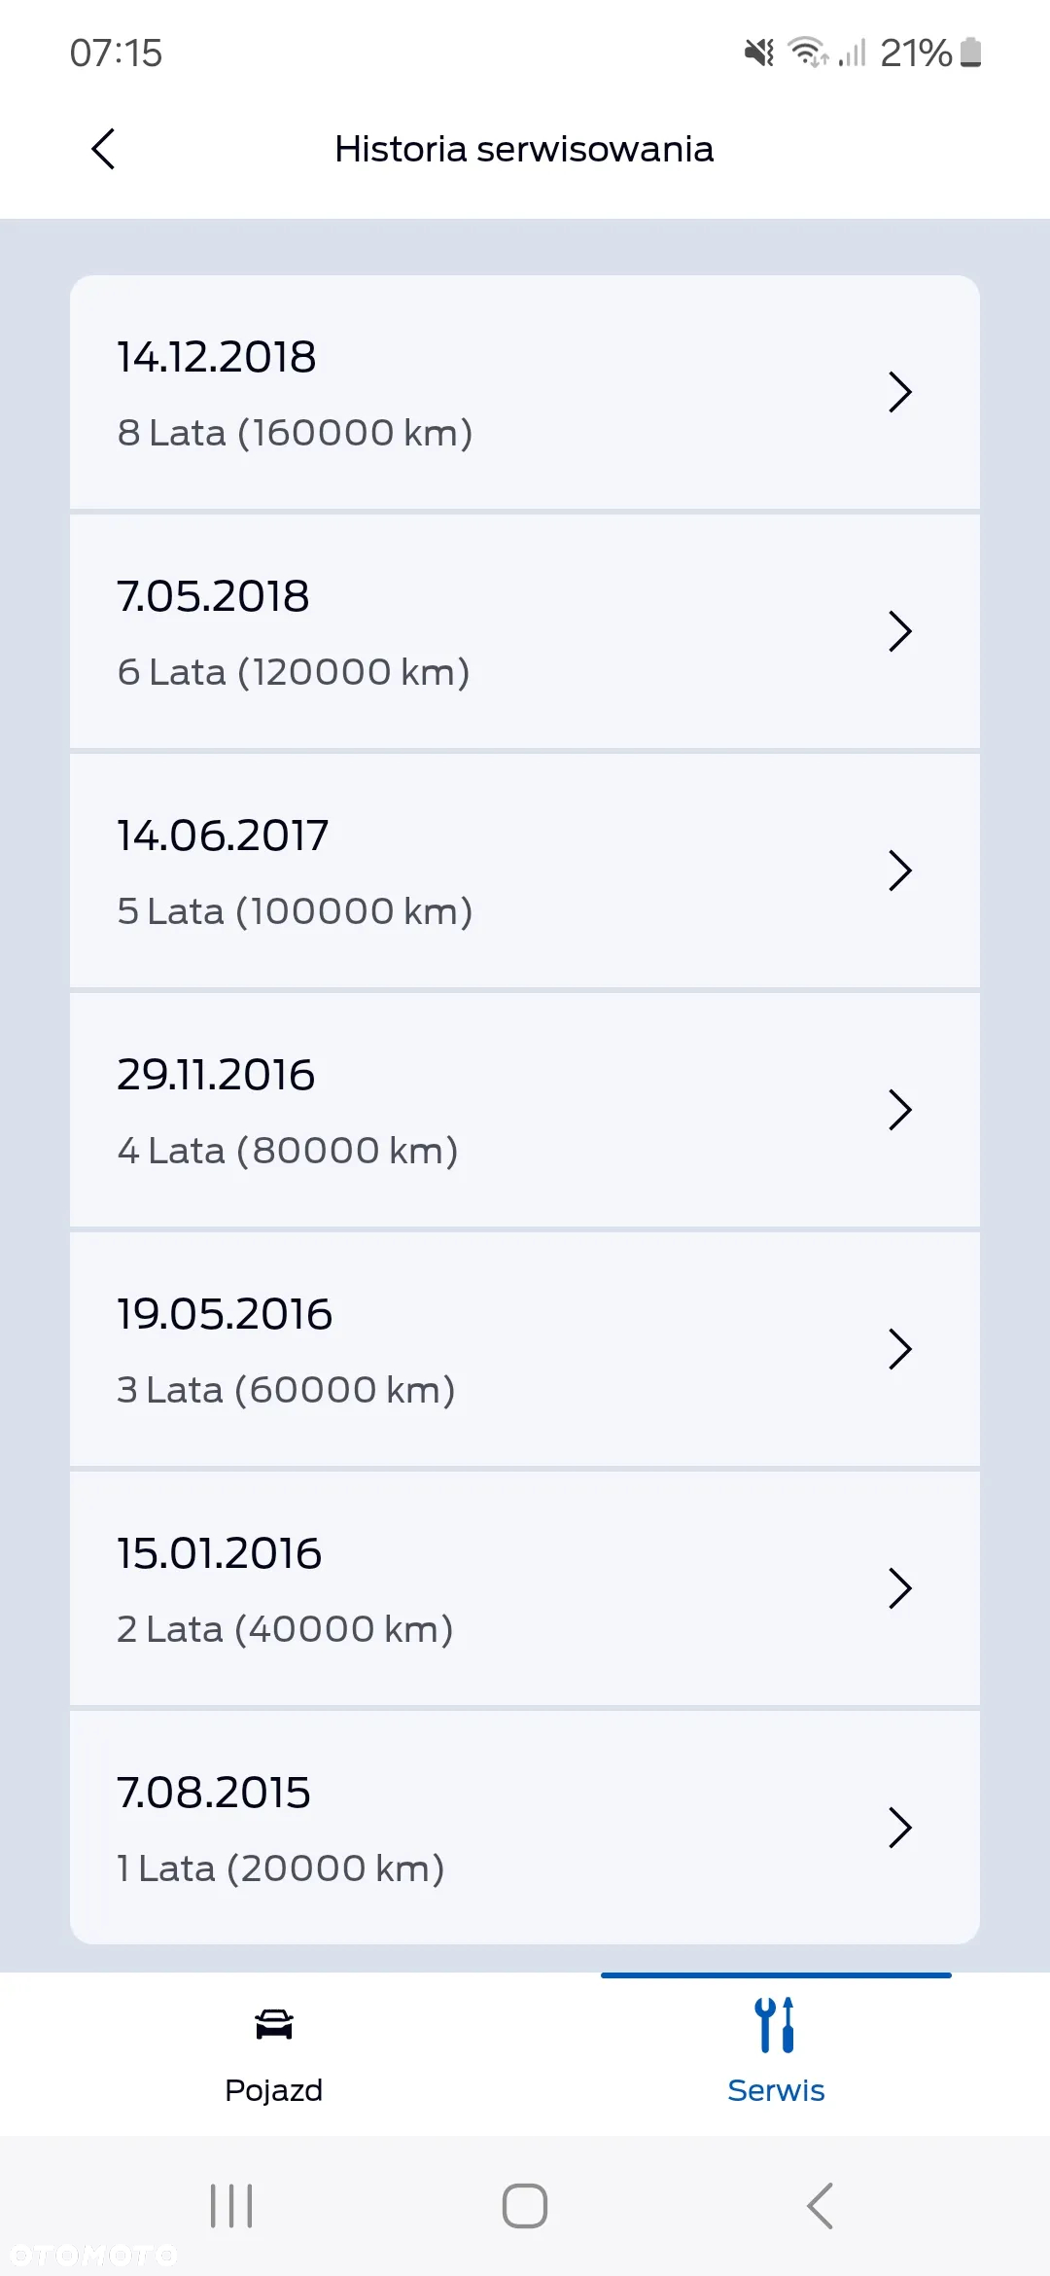Image resolution: width=1050 pixels, height=2276 pixels.
Task: Open Android recent apps button
Action: click(231, 2205)
